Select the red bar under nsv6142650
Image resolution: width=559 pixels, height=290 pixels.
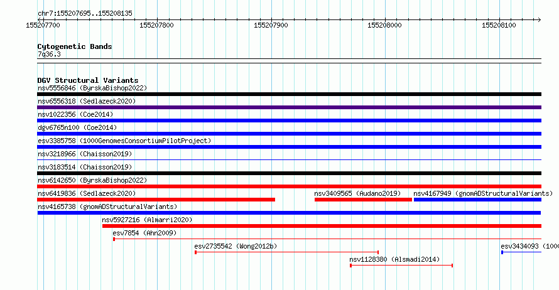(289, 186)
